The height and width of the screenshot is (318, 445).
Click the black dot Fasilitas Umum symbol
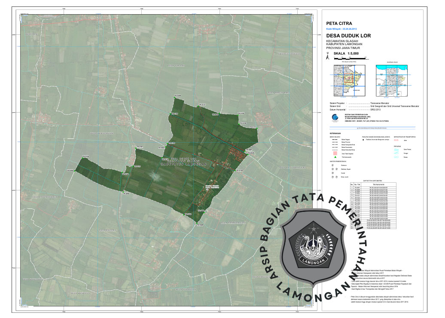click(x=363, y=140)
